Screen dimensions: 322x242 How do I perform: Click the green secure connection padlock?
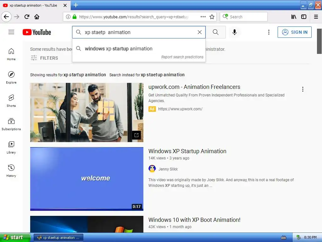coord(75,17)
